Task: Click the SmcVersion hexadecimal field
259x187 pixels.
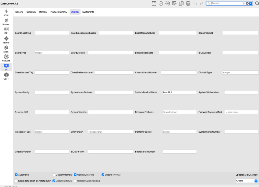Action: tap(110, 132)
